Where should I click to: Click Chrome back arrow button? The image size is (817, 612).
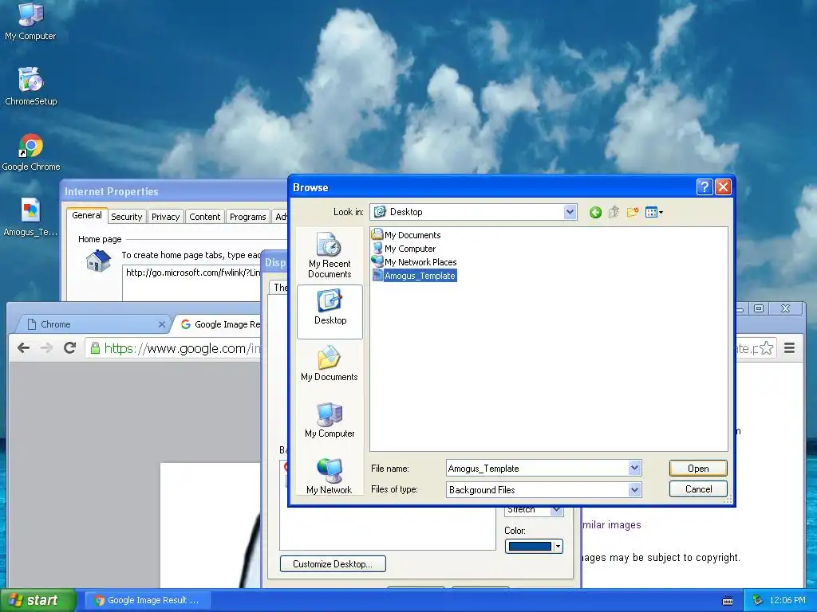coord(23,348)
